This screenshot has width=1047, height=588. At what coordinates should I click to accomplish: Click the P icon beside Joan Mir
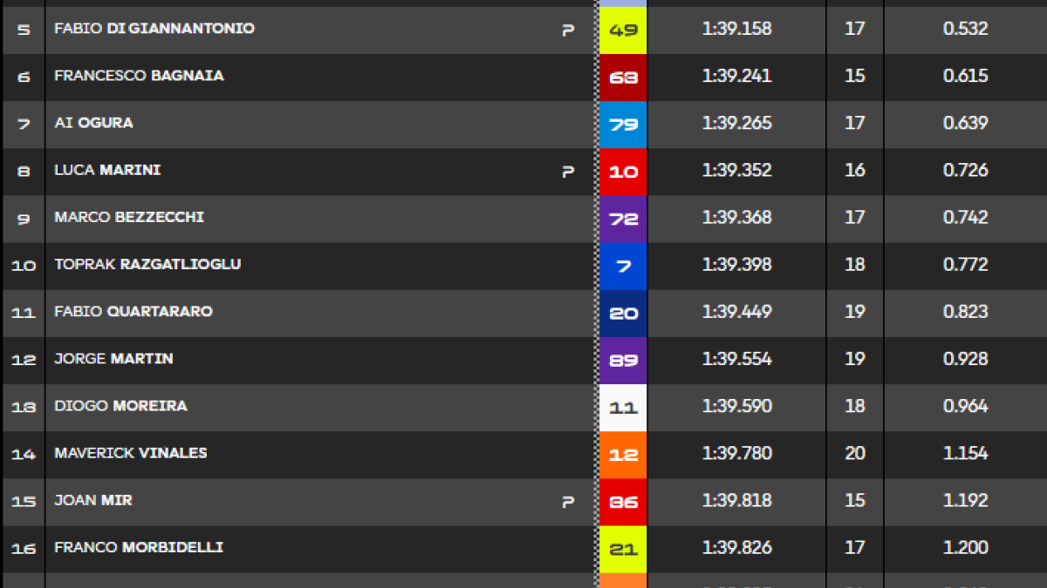click(x=568, y=502)
